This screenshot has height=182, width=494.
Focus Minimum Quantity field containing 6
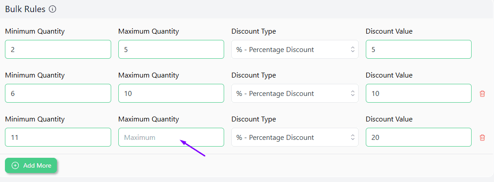click(x=58, y=93)
